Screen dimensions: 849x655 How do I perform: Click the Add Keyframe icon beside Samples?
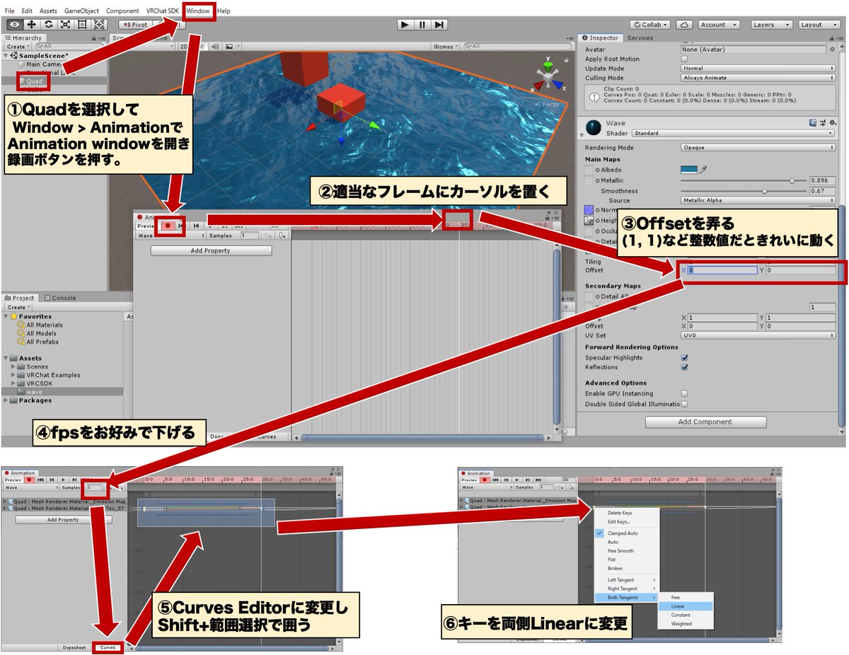[268, 236]
